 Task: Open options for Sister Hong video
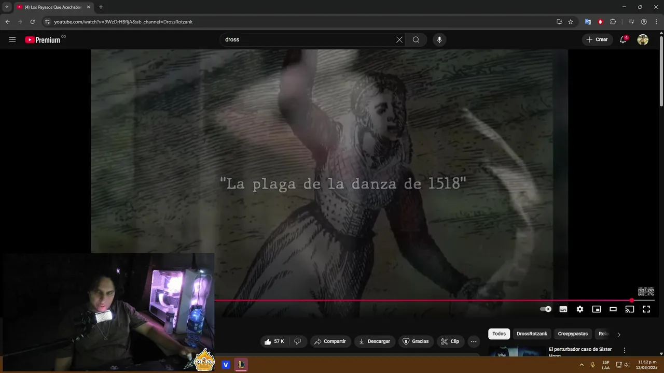coord(625,350)
